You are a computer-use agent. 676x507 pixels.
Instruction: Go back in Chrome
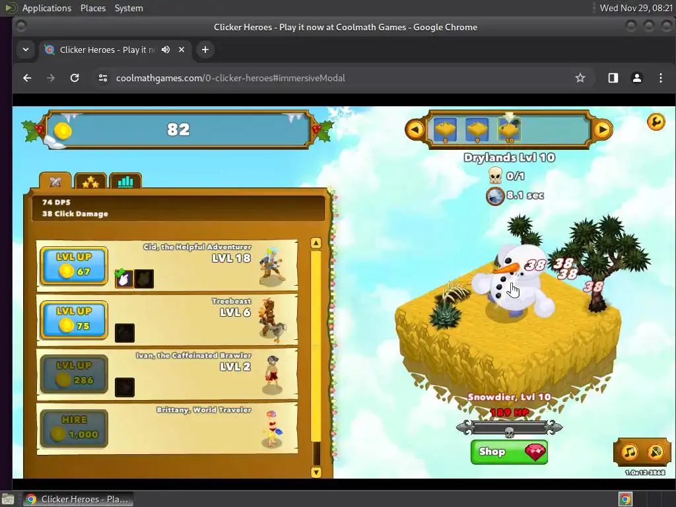[x=27, y=78]
